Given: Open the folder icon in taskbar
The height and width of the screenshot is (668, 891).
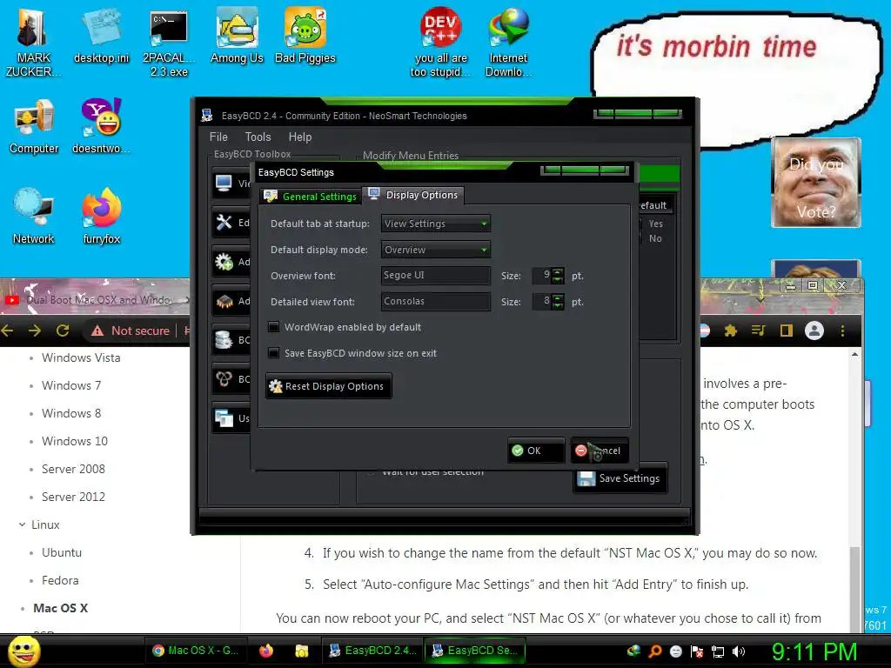Looking at the screenshot, I should coord(301,651).
